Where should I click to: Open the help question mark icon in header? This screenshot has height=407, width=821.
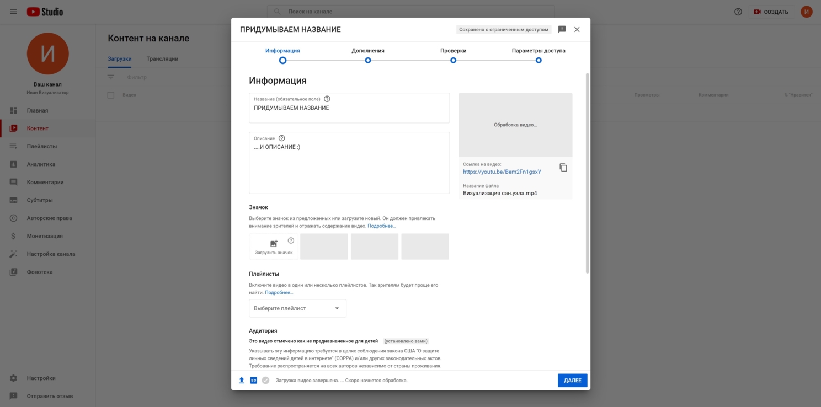tap(738, 12)
